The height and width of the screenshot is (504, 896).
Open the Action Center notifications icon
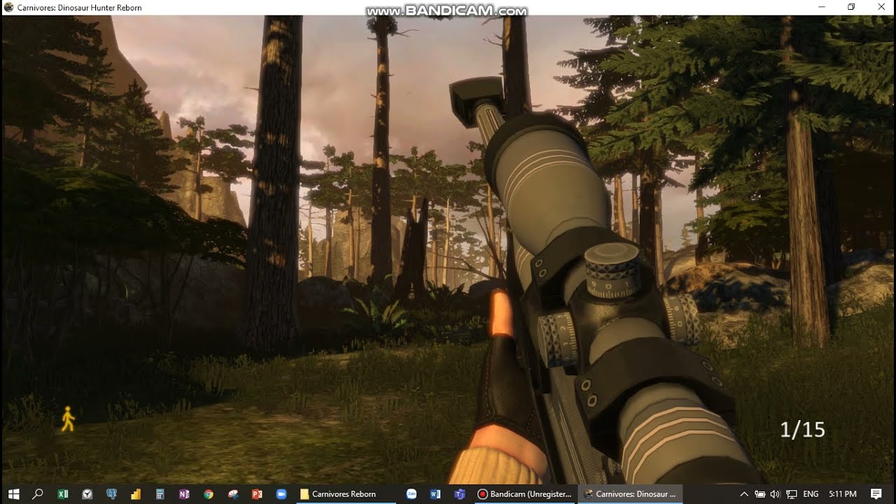876,493
